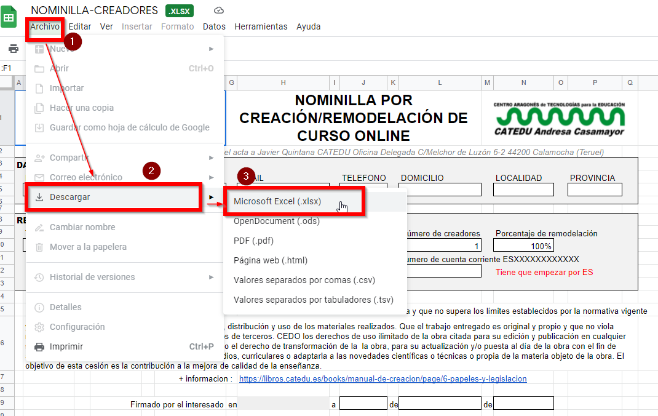Click the .XLSX file format badge
This screenshot has height=416, width=658.
coord(180,11)
